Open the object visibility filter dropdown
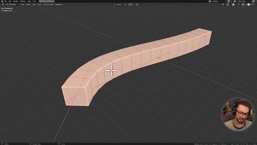257x145 pixels. [x=223, y=4]
